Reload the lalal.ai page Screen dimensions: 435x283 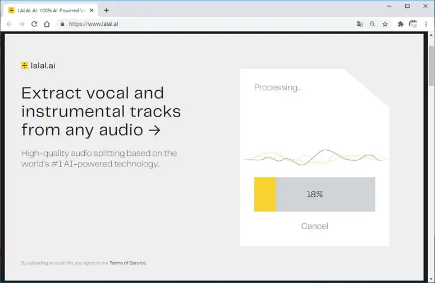(x=34, y=24)
